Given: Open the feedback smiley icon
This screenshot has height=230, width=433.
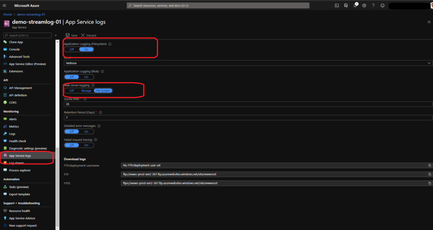Looking at the screenshot, I should coord(382,5).
